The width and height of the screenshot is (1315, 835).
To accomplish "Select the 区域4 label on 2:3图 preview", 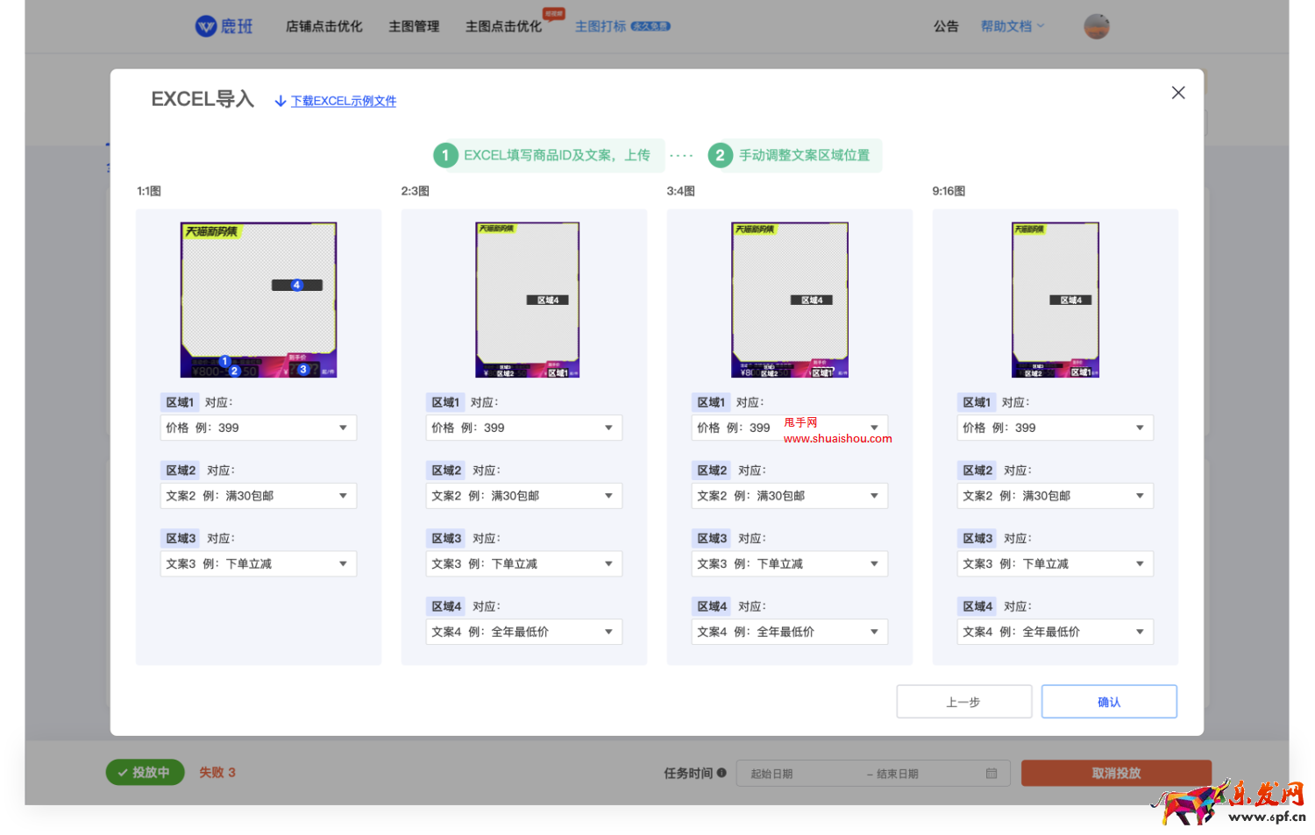I will (x=548, y=300).
